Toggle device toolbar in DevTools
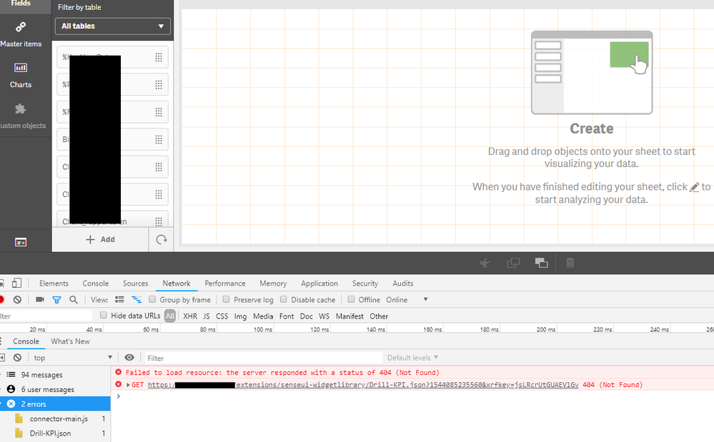Screen dimensions: 714x442 16,283
